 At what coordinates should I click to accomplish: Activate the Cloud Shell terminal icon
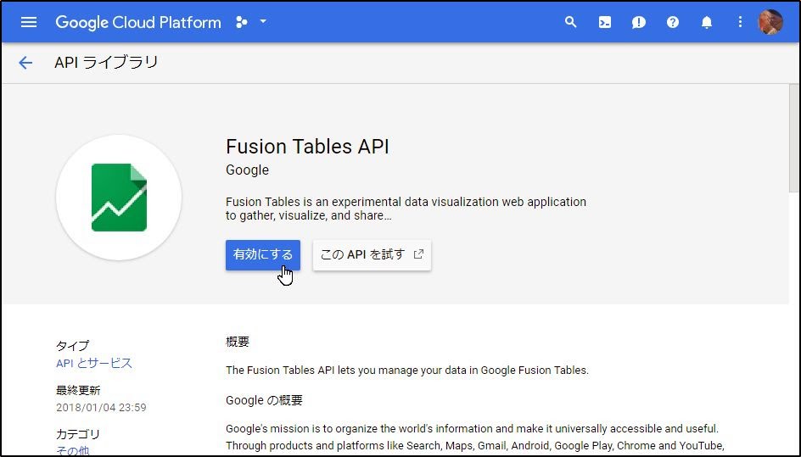point(605,22)
